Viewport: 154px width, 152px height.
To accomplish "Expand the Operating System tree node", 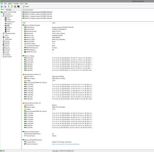I will pos(2,34).
